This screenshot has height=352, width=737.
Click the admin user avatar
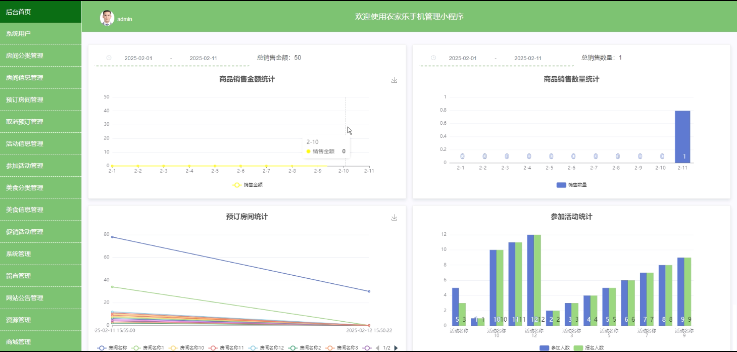[x=107, y=18]
